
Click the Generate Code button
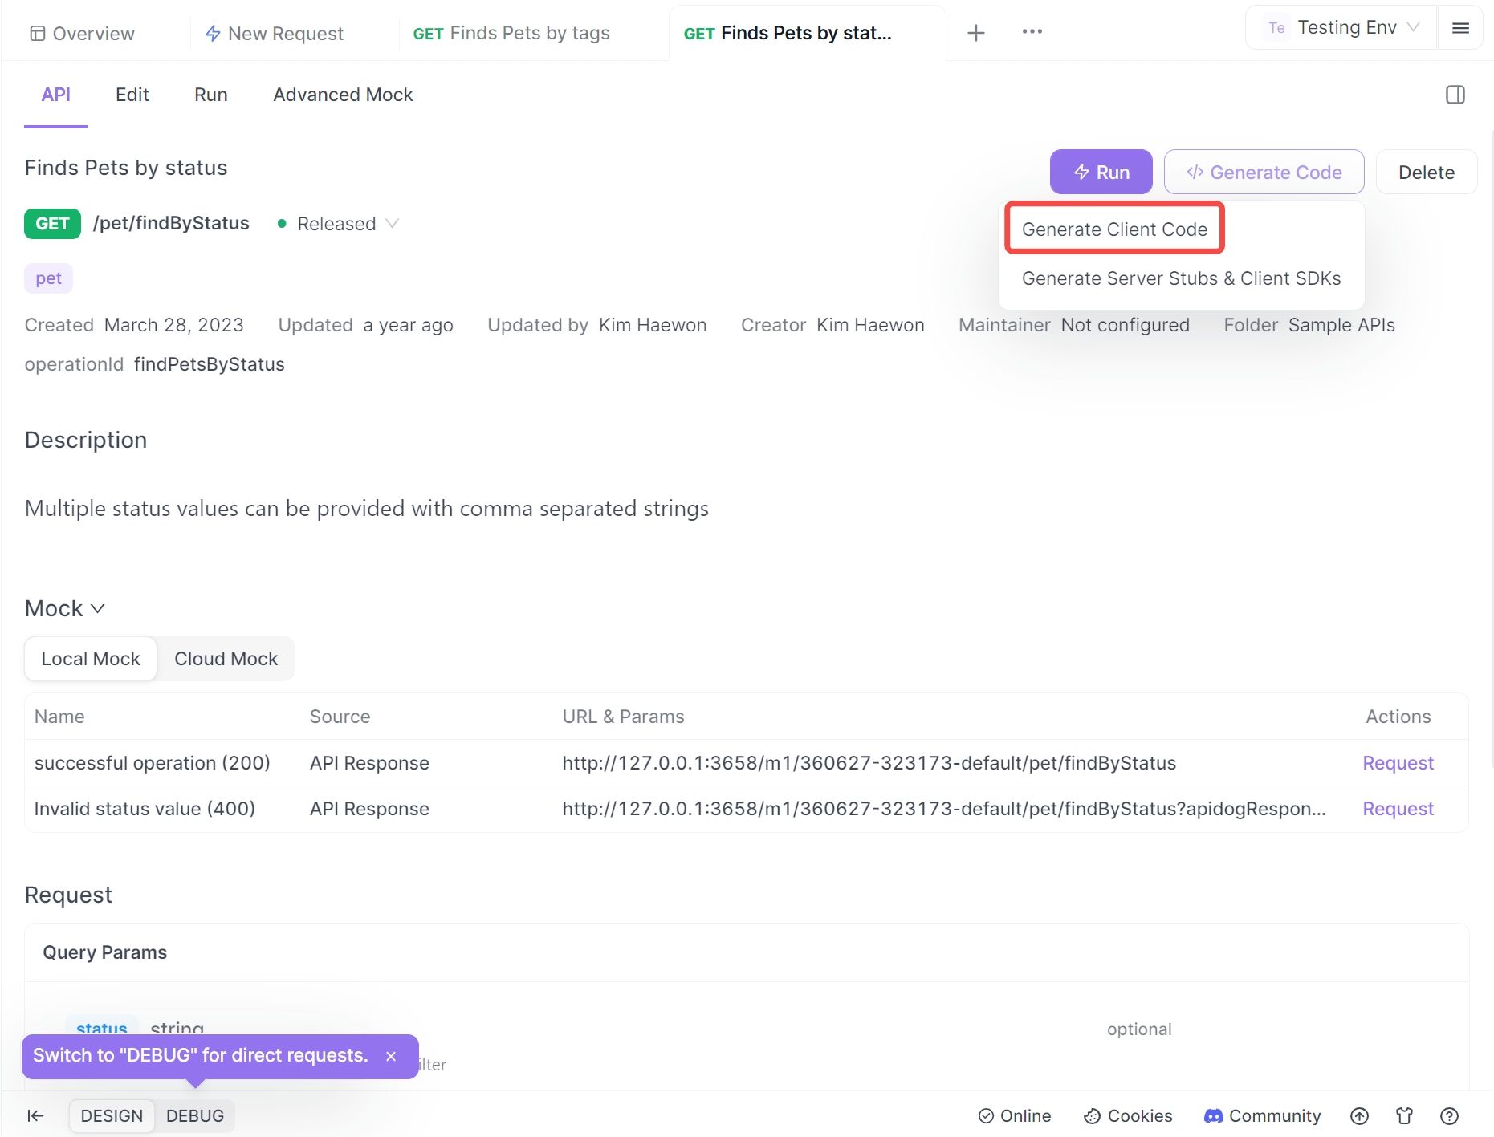pyautogui.click(x=1264, y=172)
